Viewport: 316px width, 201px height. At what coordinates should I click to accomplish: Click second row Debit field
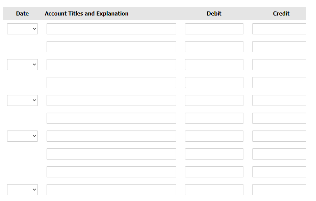214,47
